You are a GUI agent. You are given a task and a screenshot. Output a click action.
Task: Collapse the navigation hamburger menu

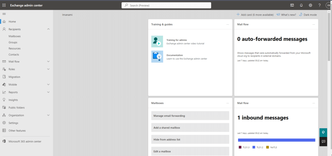[4, 14]
